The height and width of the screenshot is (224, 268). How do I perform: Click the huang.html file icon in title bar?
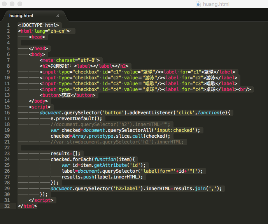pyautogui.click(x=198, y=4)
